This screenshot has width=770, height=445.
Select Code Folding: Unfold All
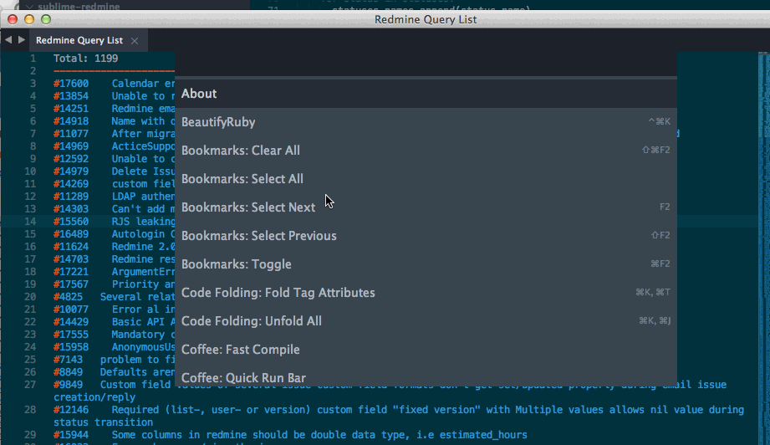pyautogui.click(x=426, y=321)
